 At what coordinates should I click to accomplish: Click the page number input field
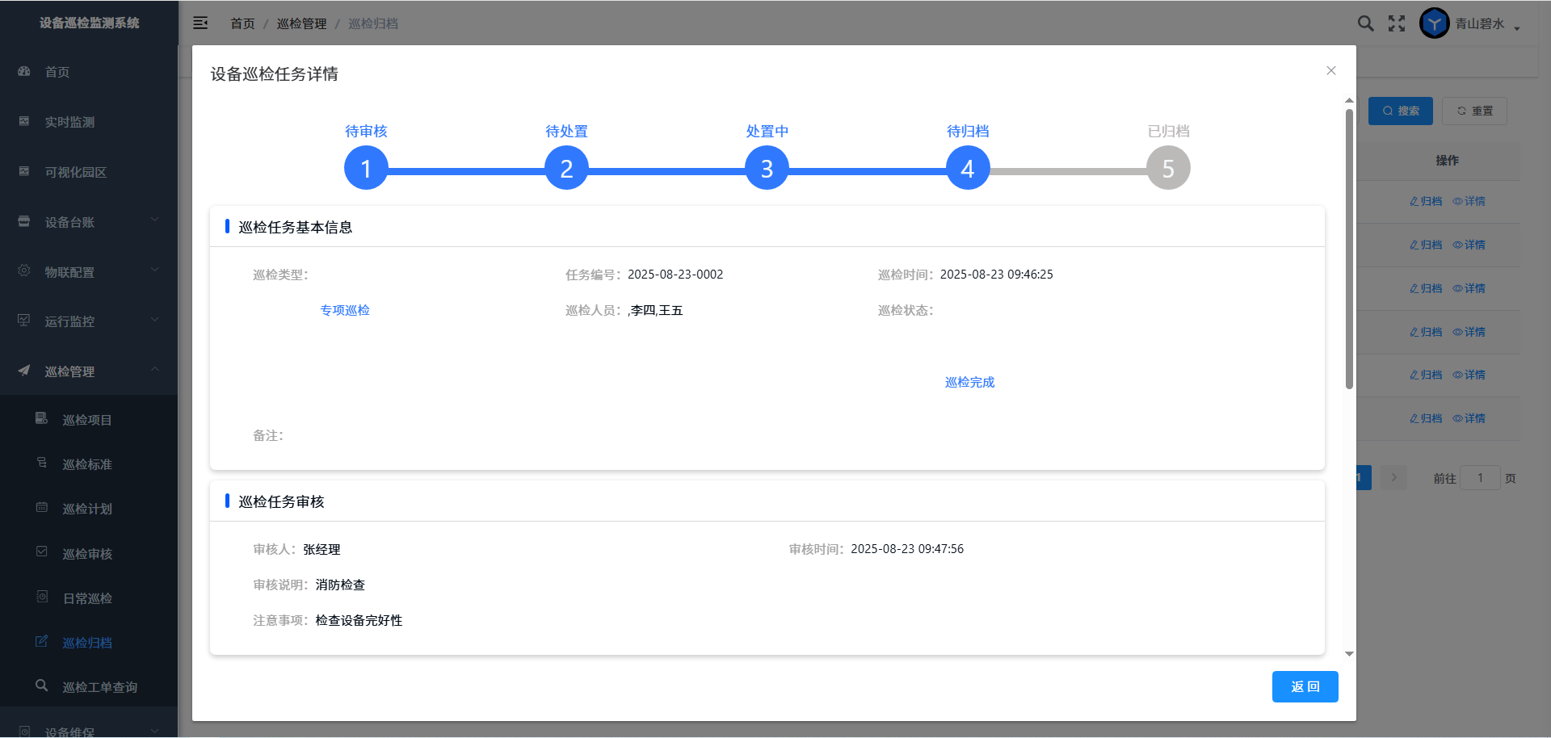coord(1480,478)
